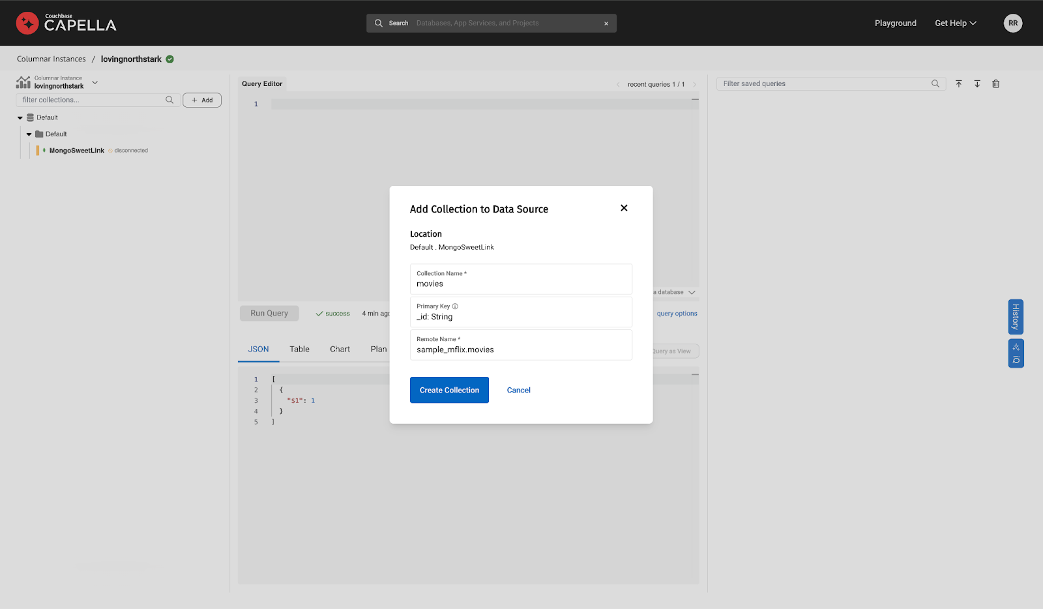This screenshot has width=1043, height=609.
Task: Click the Collection Name input field
Action: [520, 284]
